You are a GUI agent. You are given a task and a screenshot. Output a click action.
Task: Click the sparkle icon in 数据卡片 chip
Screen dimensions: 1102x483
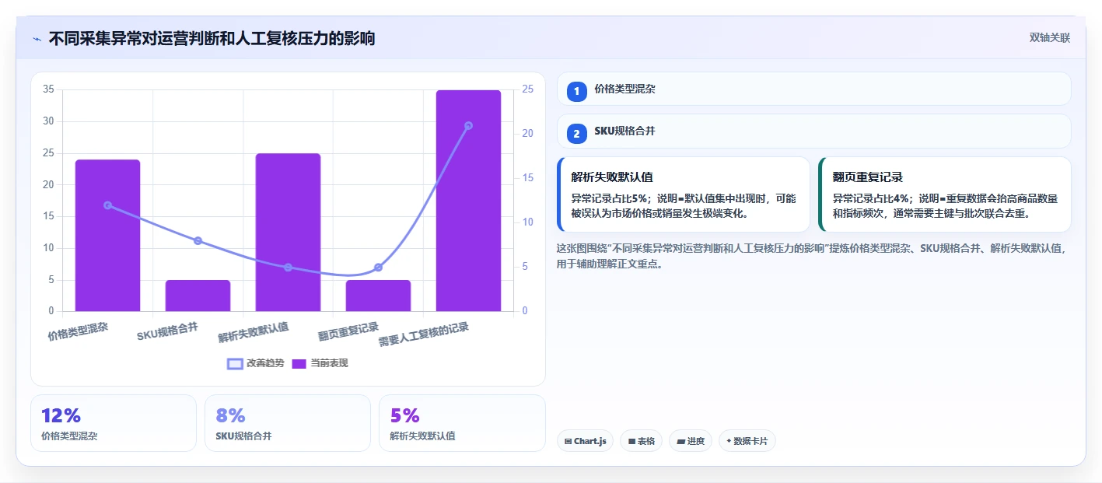pos(729,442)
